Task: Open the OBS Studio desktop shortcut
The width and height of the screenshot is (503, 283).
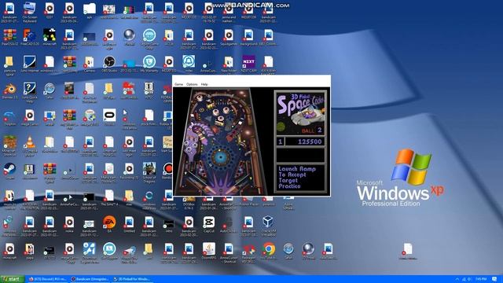Action: pos(109,64)
